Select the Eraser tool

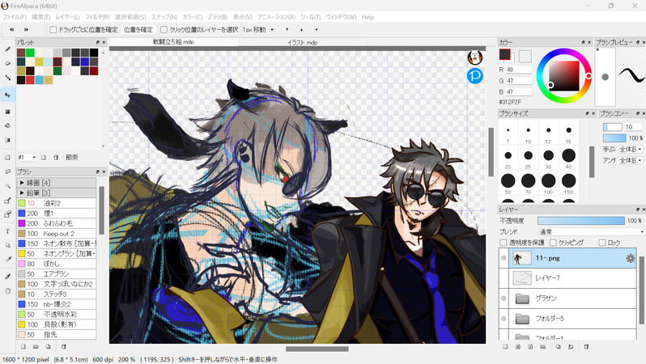tap(7, 63)
